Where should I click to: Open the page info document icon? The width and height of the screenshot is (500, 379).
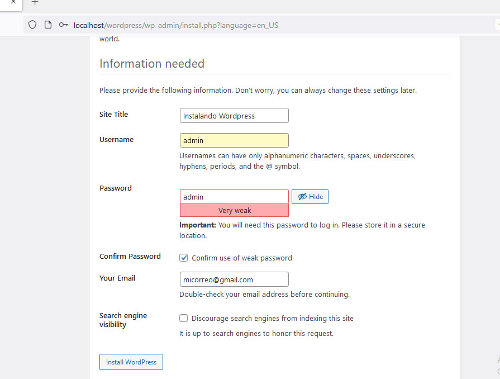pyautogui.click(x=48, y=25)
